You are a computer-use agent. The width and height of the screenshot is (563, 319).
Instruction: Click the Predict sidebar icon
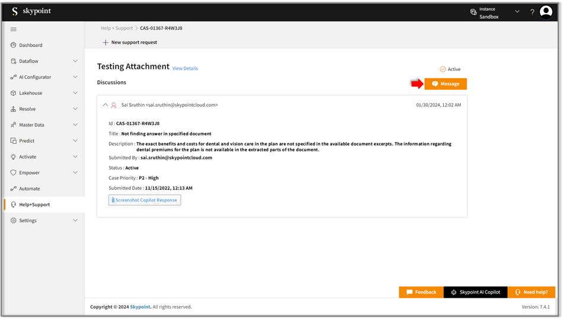point(13,141)
